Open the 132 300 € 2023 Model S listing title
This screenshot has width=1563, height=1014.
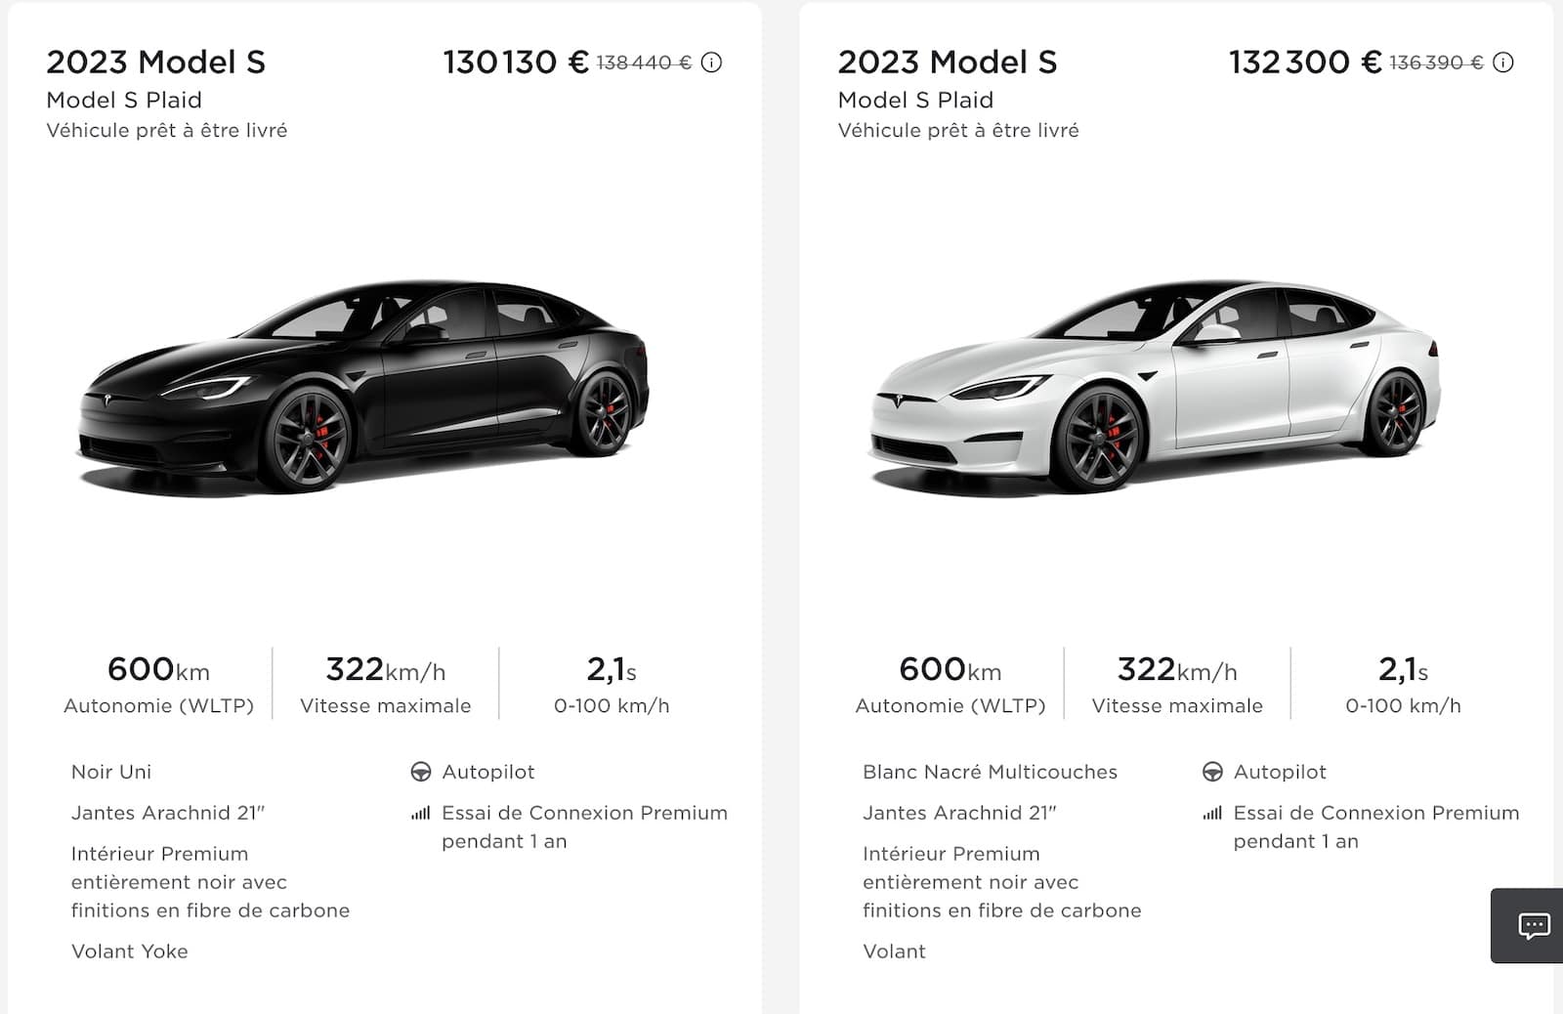pyautogui.click(x=948, y=63)
